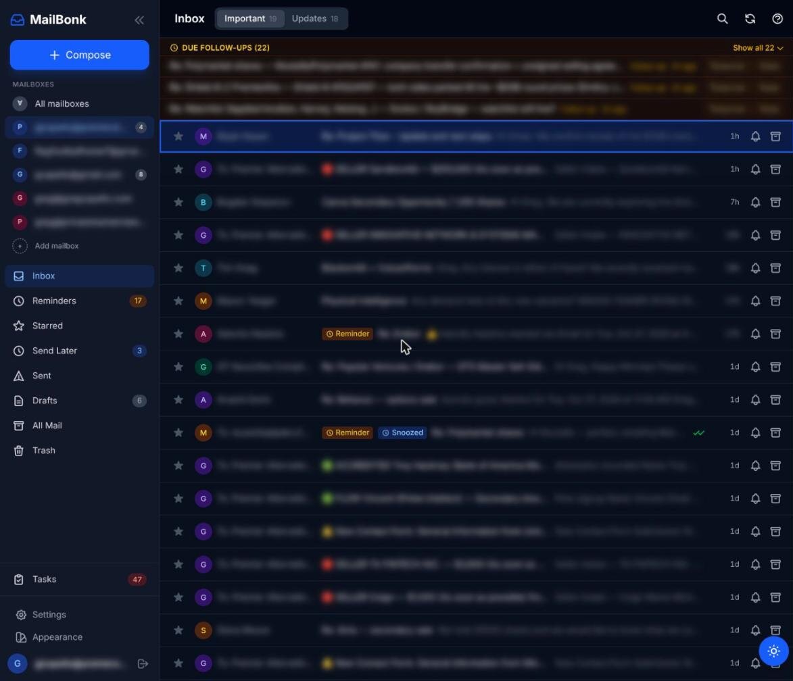This screenshot has width=793, height=681.
Task: Click bell on A email tagged Reminder
Action: pos(755,334)
